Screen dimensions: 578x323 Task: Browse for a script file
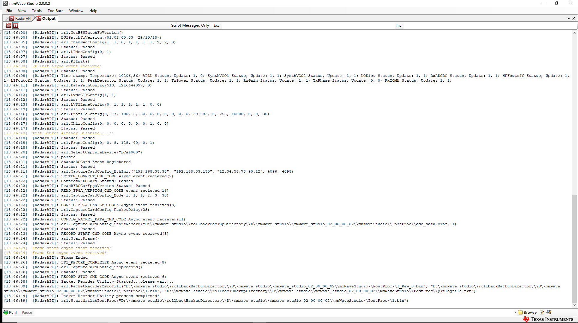pyautogui.click(x=527, y=312)
